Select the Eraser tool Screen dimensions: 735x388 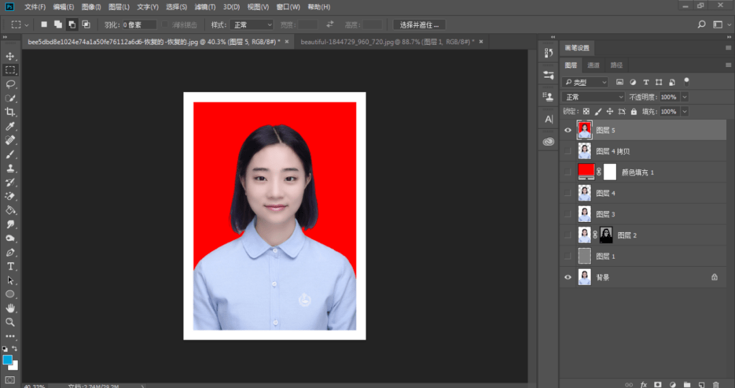tap(10, 196)
